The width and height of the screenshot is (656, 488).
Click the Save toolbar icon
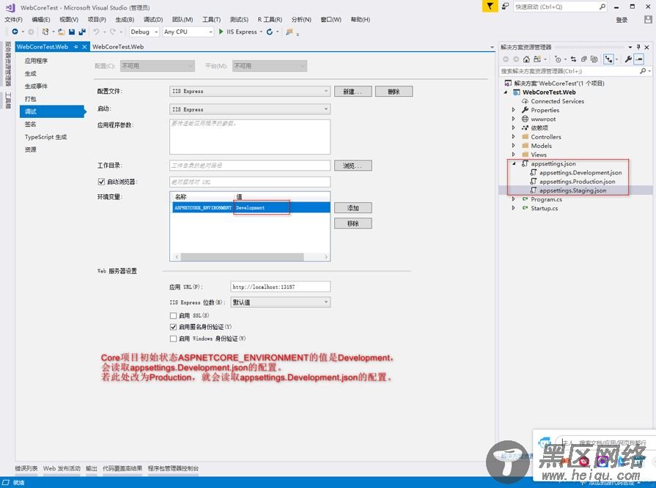click(x=72, y=32)
